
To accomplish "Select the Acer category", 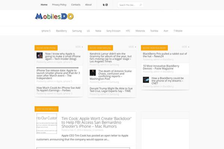I will pos(166,31).
